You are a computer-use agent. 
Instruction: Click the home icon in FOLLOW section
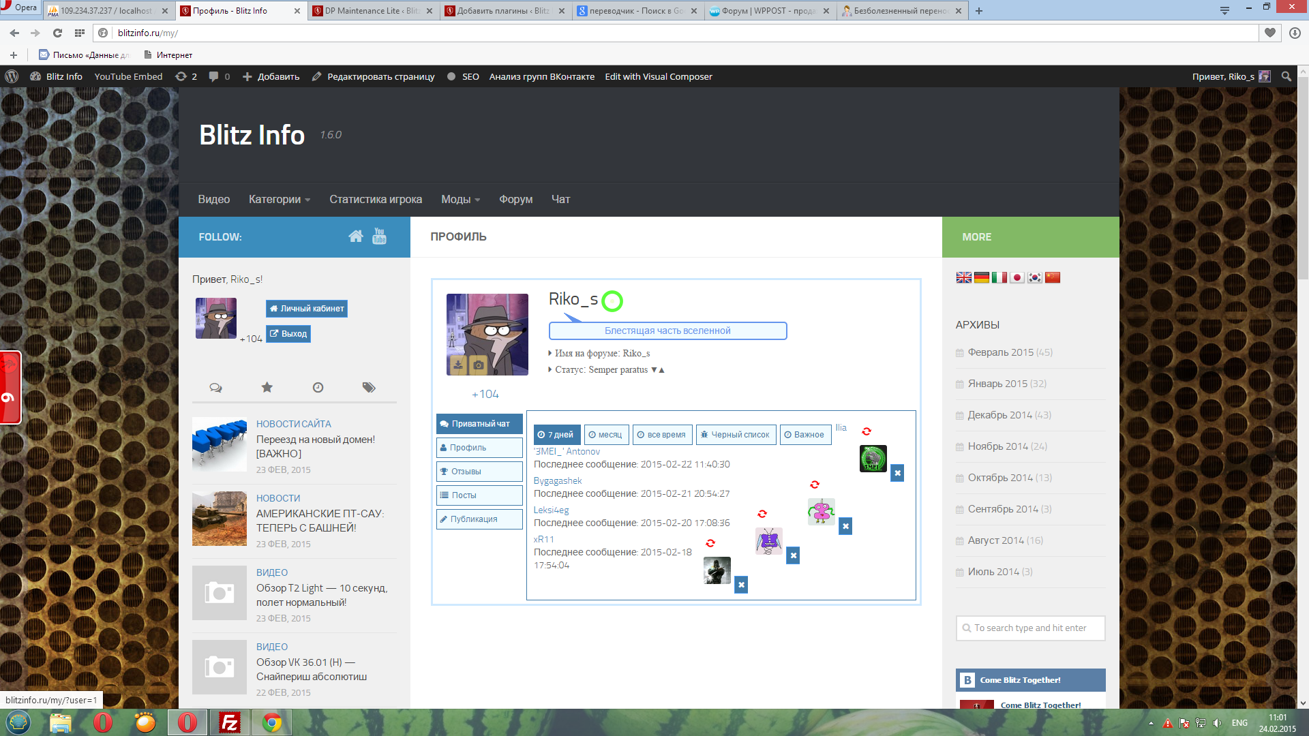[x=355, y=235]
